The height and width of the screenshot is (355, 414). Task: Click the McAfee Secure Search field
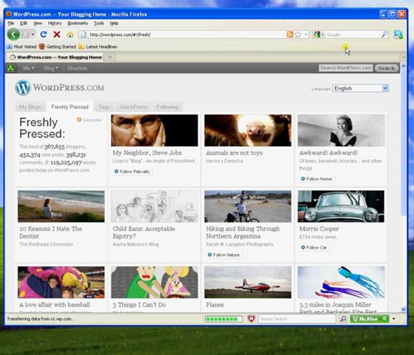[297, 319]
